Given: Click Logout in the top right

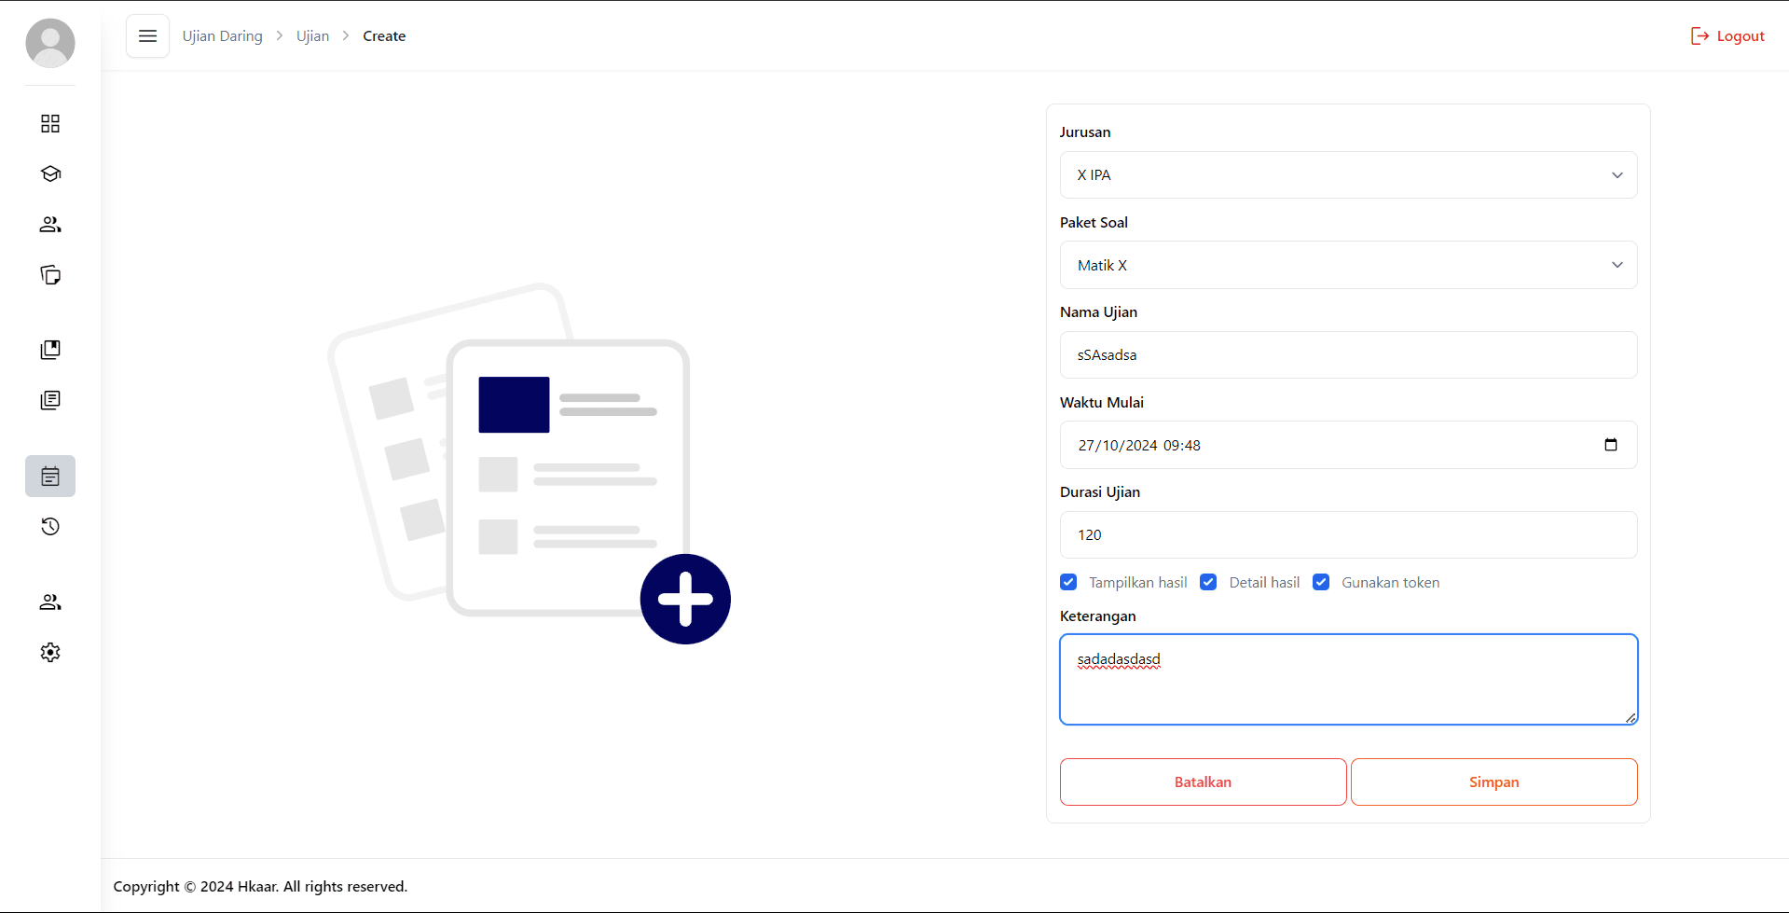Looking at the screenshot, I should click(x=1727, y=36).
